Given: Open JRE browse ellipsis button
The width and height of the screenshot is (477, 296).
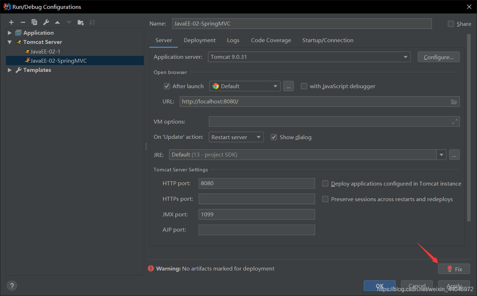Looking at the screenshot, I should (454, 155).
